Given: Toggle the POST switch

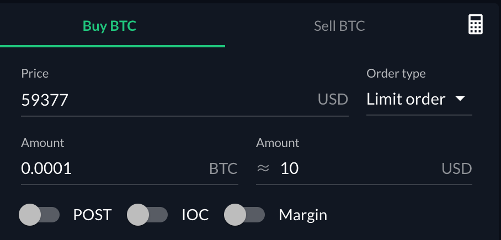Looking at the screenshot, I should pyautogui.click(x=39, y=215).
